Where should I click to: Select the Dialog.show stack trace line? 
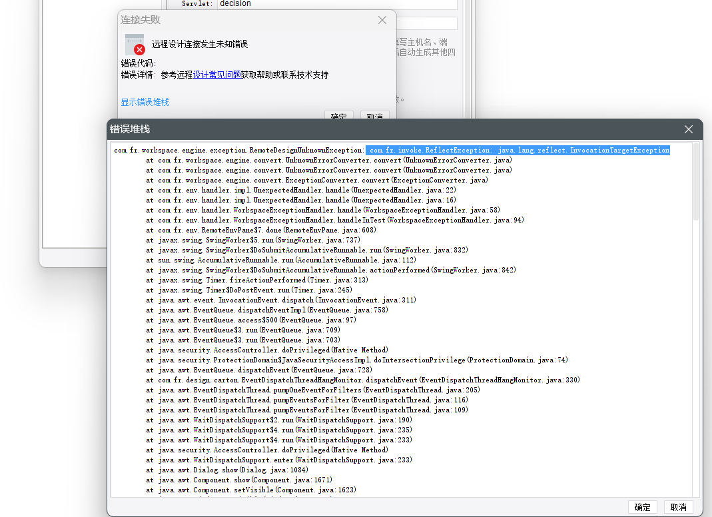pyautogui.click(x=227, y=470)
